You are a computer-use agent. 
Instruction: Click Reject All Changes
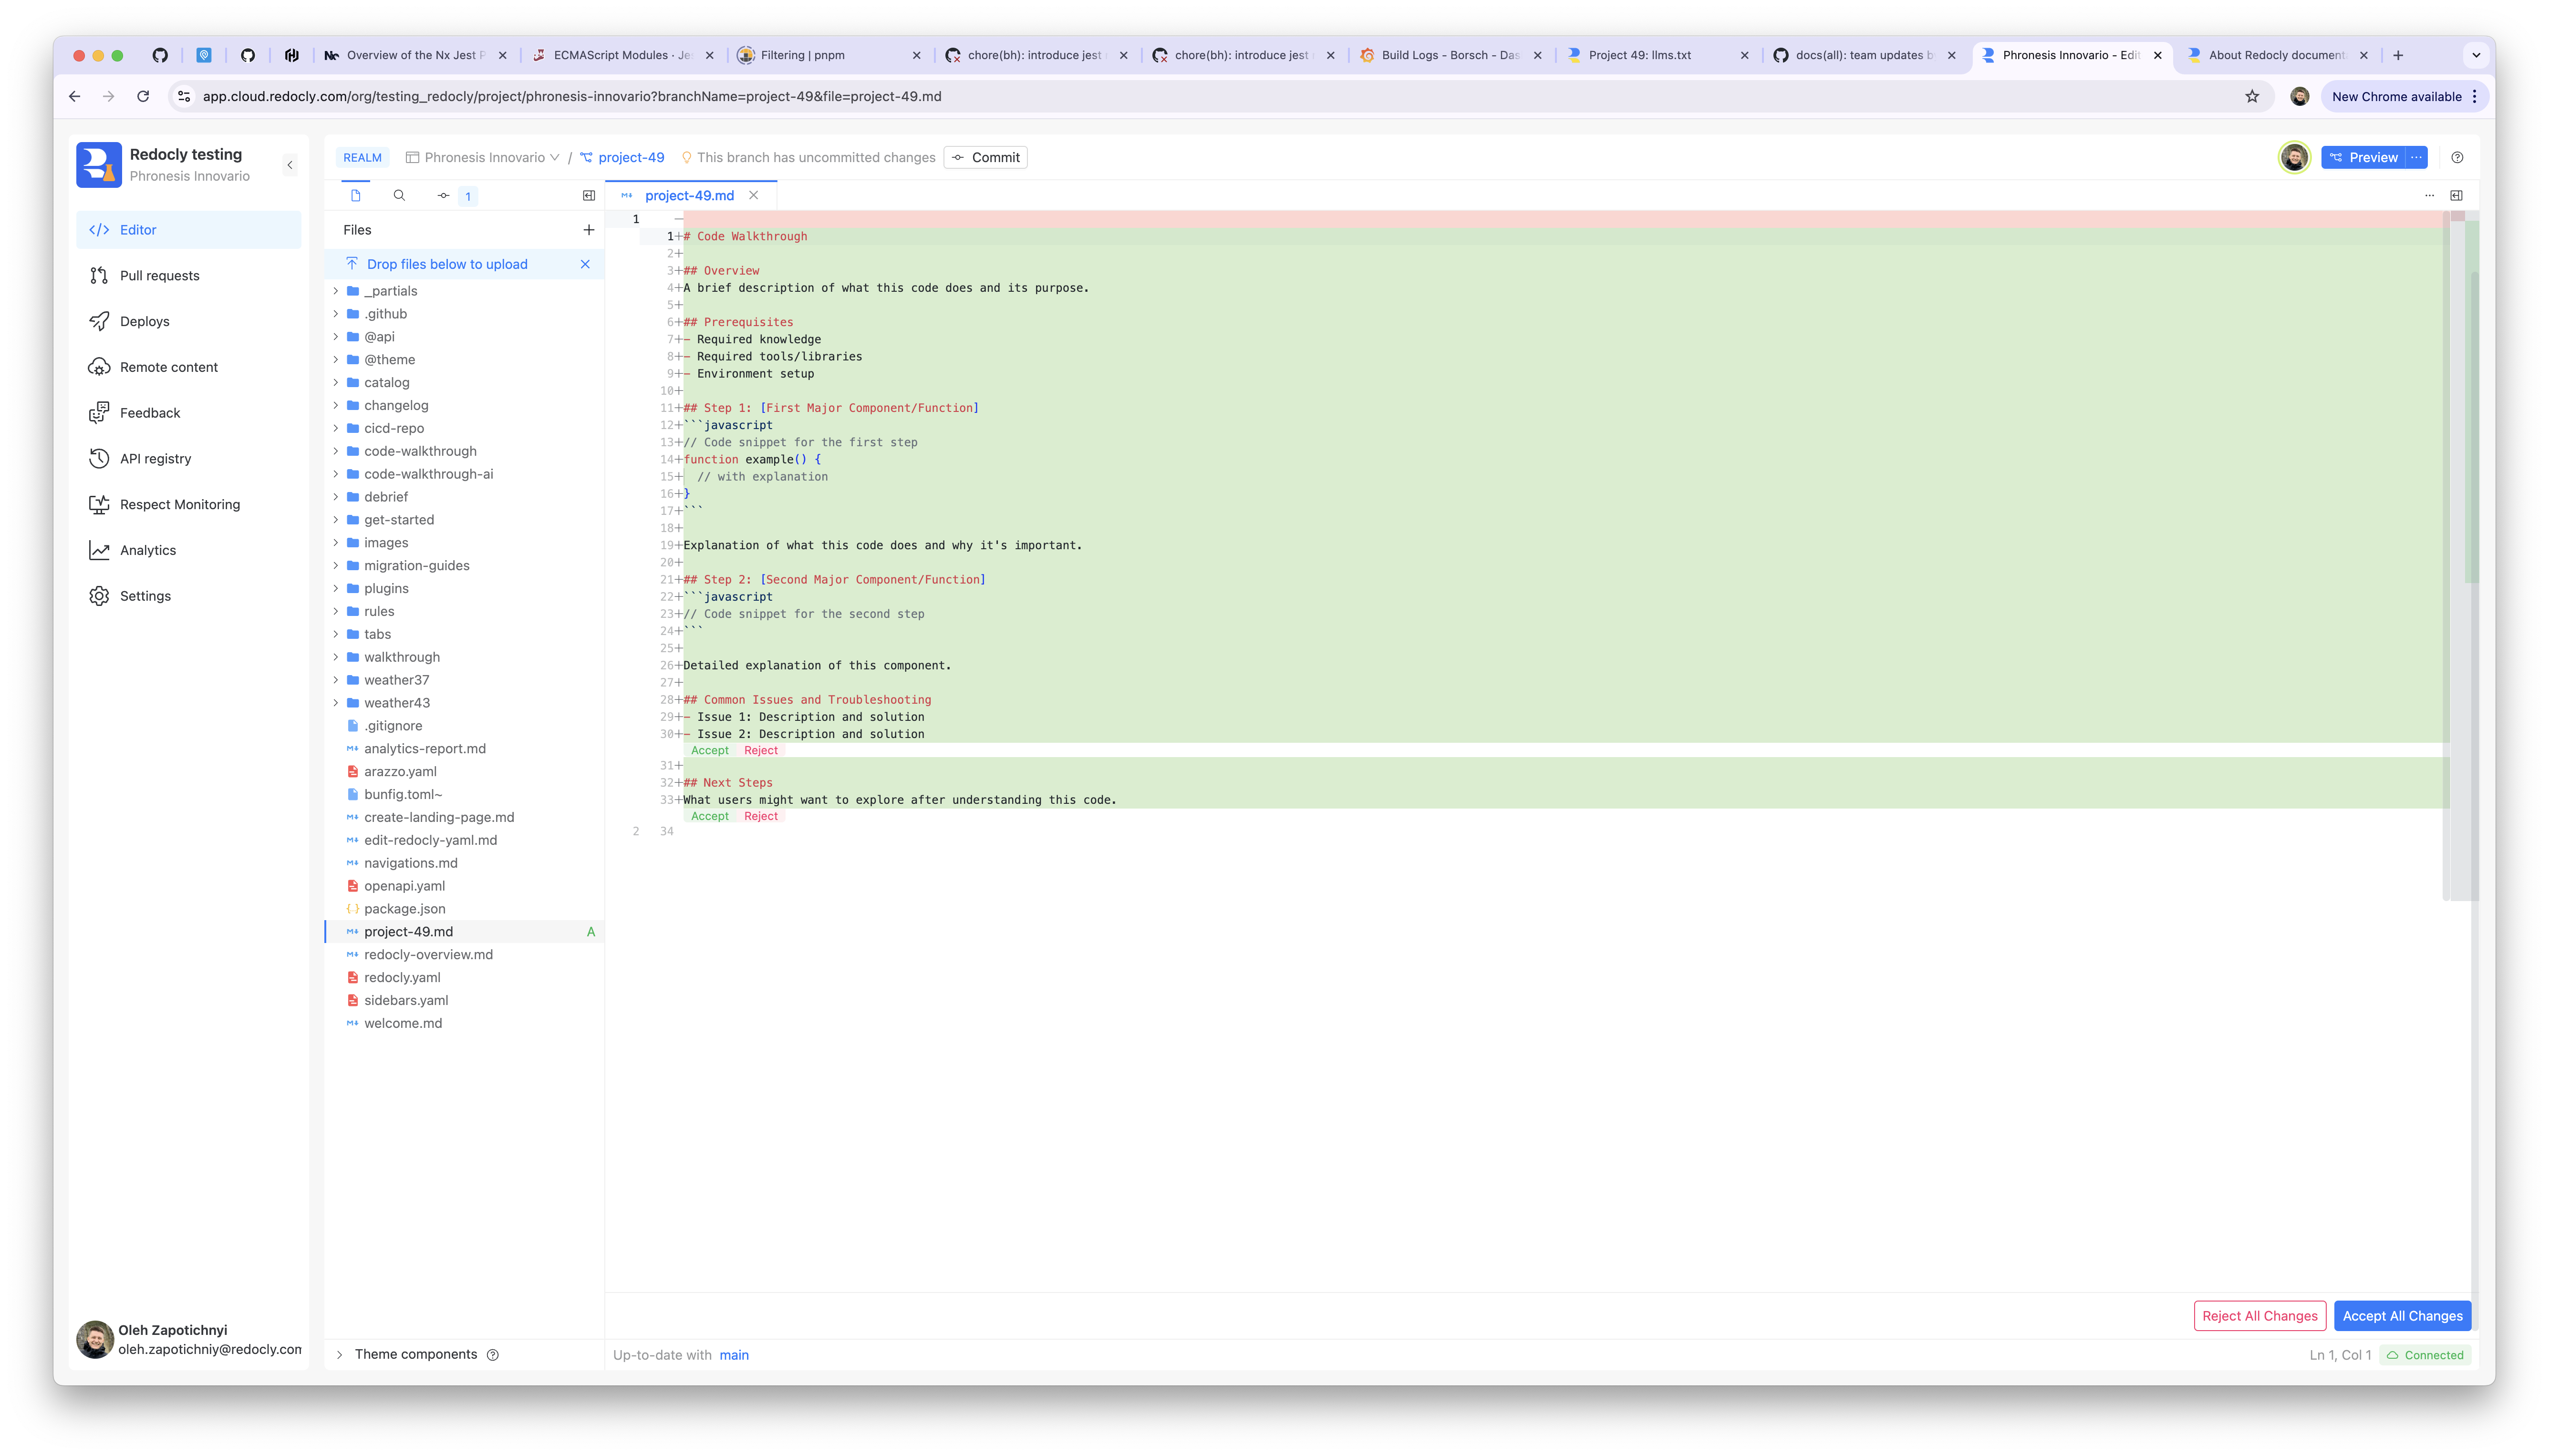(2260, 1316)
